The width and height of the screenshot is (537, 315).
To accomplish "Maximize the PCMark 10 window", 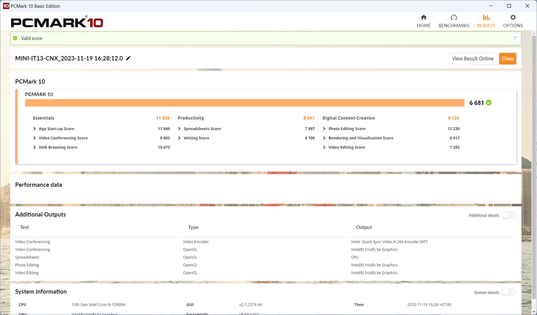I will tap(509, 6).
